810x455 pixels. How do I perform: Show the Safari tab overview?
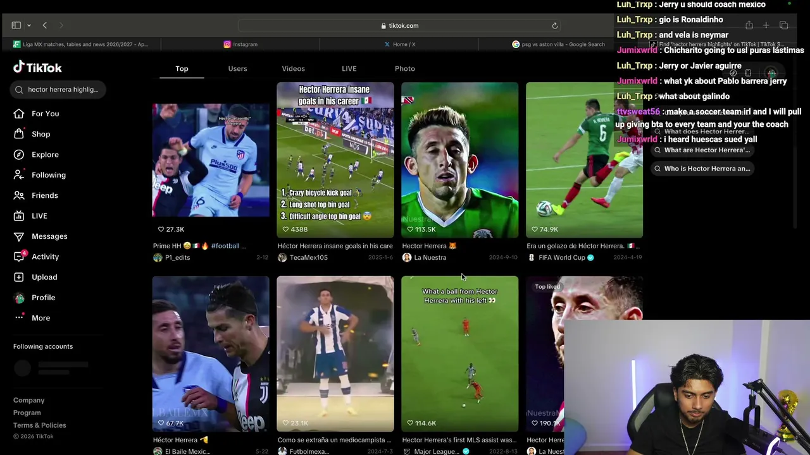click(x=783, y=25)
